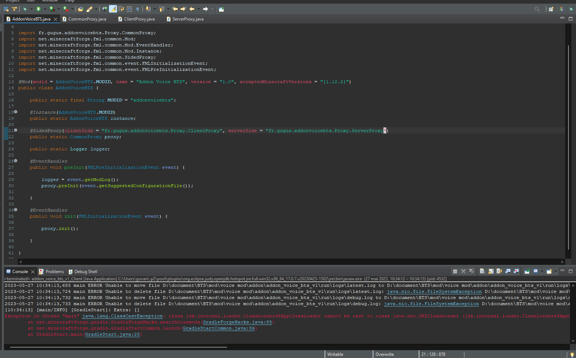Click the Remove All Terminated Launches icon

(471, 271)
